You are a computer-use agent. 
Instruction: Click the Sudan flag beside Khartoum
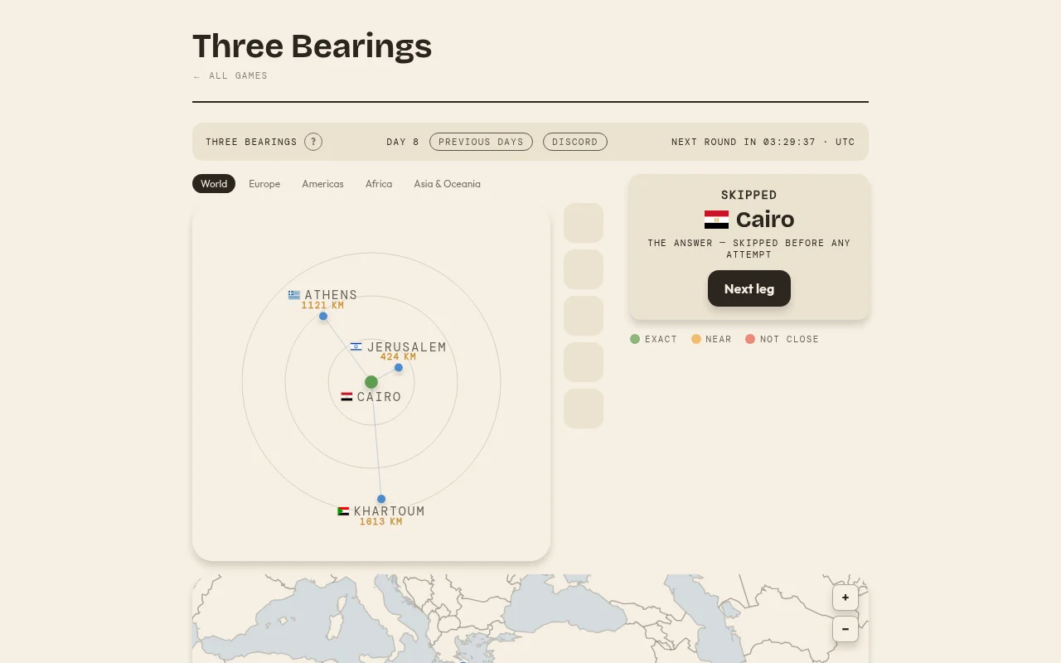pyautogui.click(x=343, y=511)
